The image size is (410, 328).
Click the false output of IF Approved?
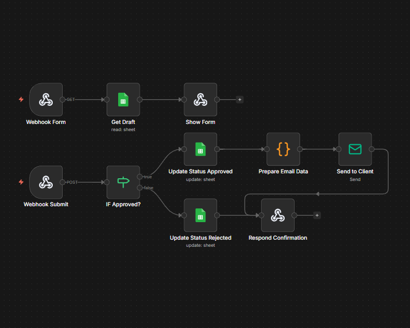coord(140,188)
